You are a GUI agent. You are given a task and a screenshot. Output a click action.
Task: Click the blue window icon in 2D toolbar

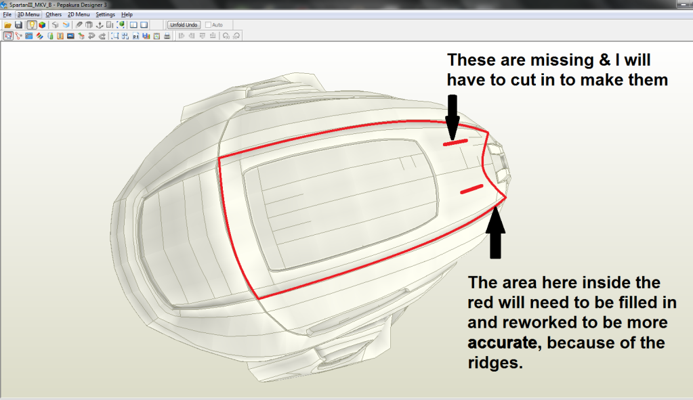click(28, 36)
